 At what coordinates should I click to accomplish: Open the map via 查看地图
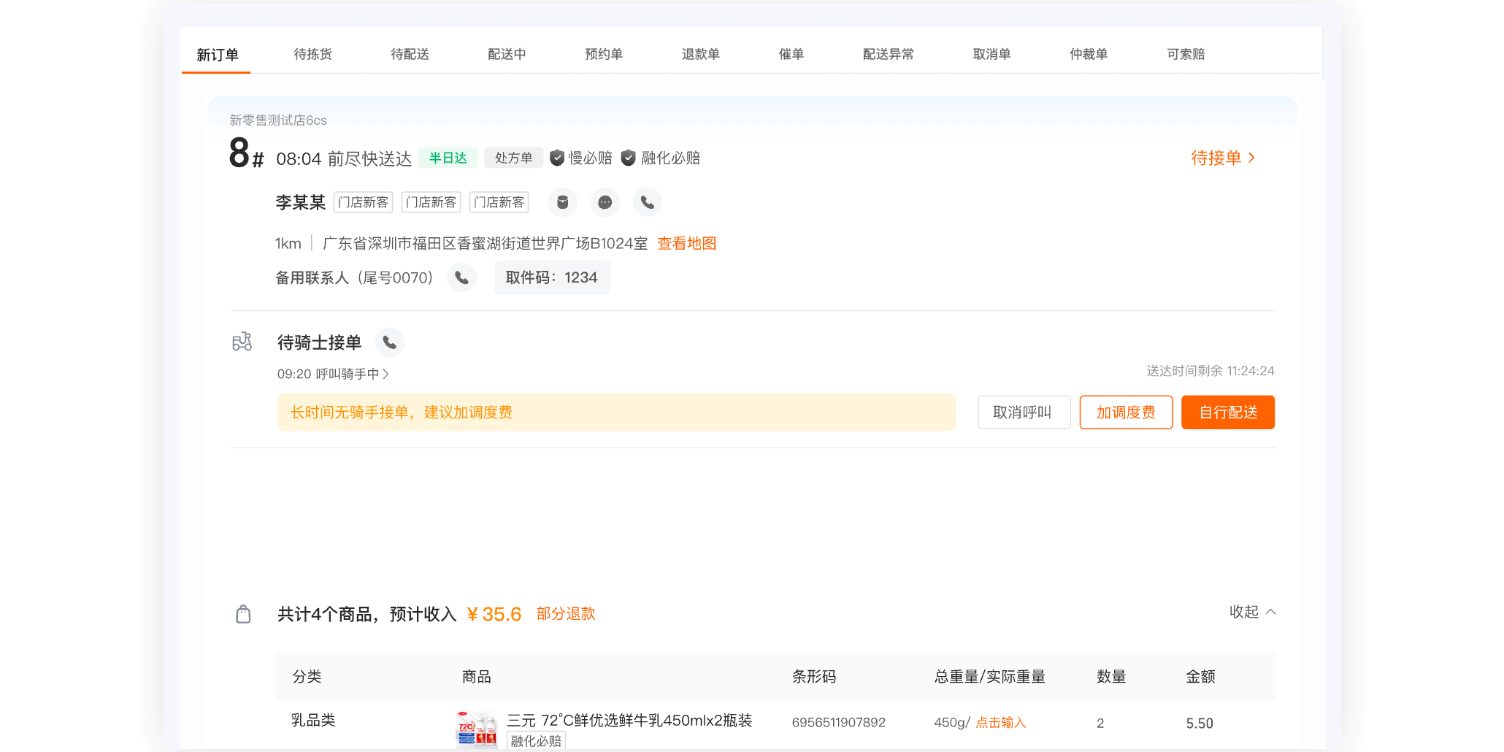686,243
